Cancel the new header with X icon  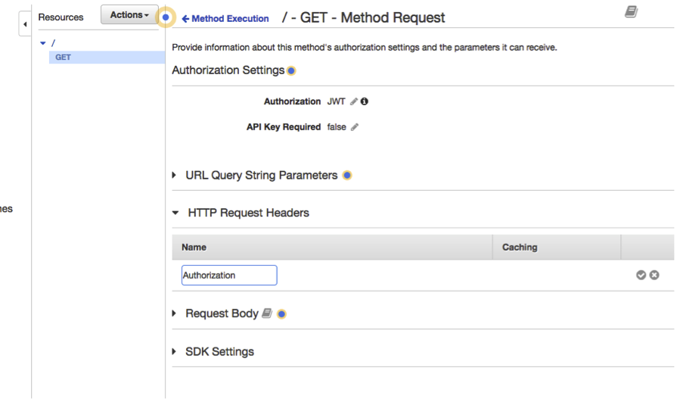[x=654, y=275]
